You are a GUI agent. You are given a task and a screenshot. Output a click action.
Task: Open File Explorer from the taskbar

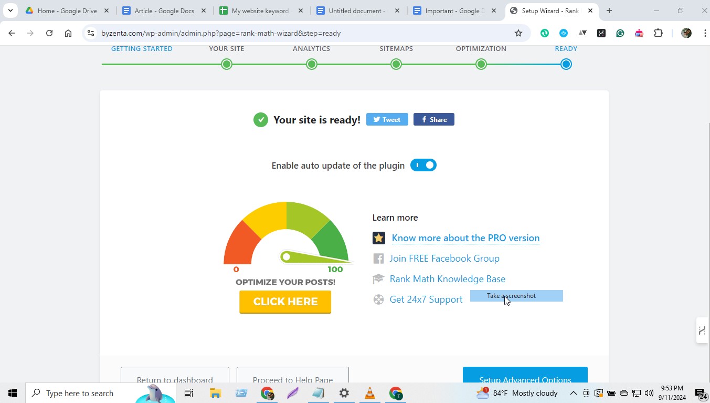coord(215,393)
